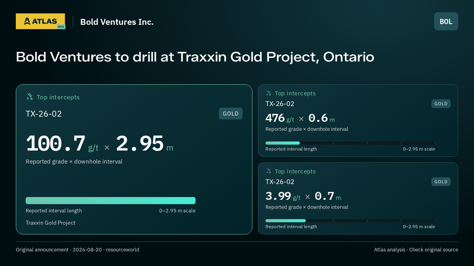Screen dimensions: 474x266
Task: Click the Original announcement footer text
Action: (x=77, y=249)
